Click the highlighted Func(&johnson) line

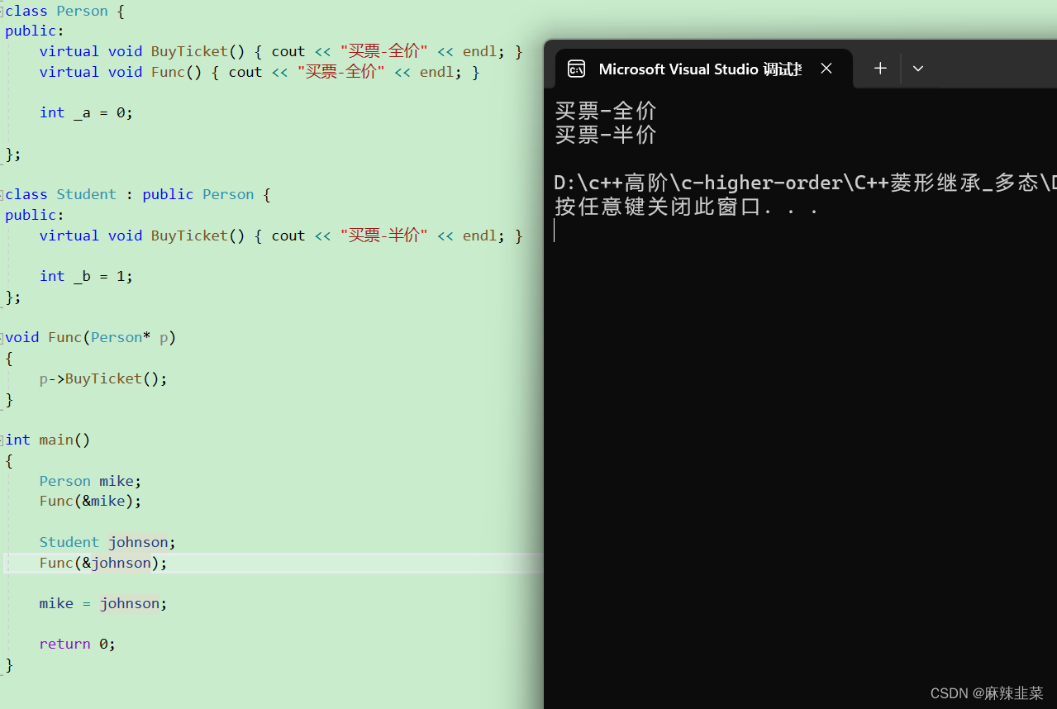[x=102, y=562]
